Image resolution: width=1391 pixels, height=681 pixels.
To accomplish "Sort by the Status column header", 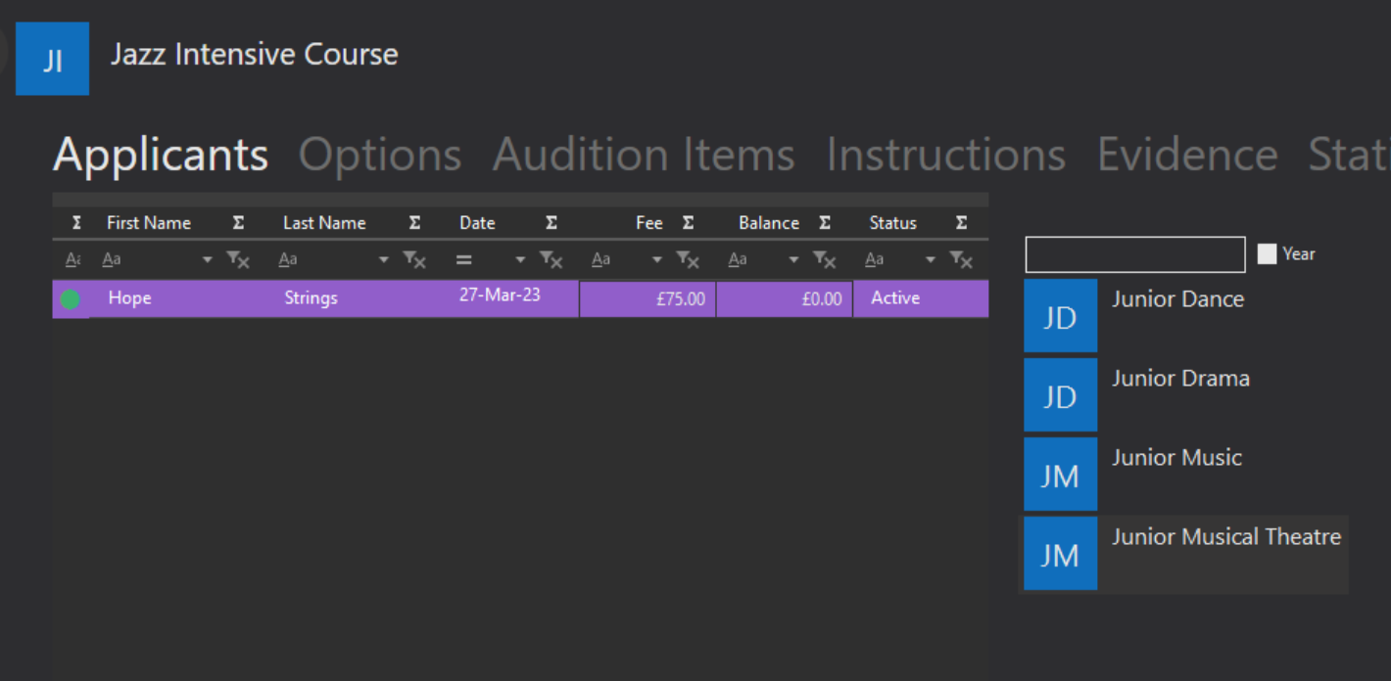I will [892, 223].
